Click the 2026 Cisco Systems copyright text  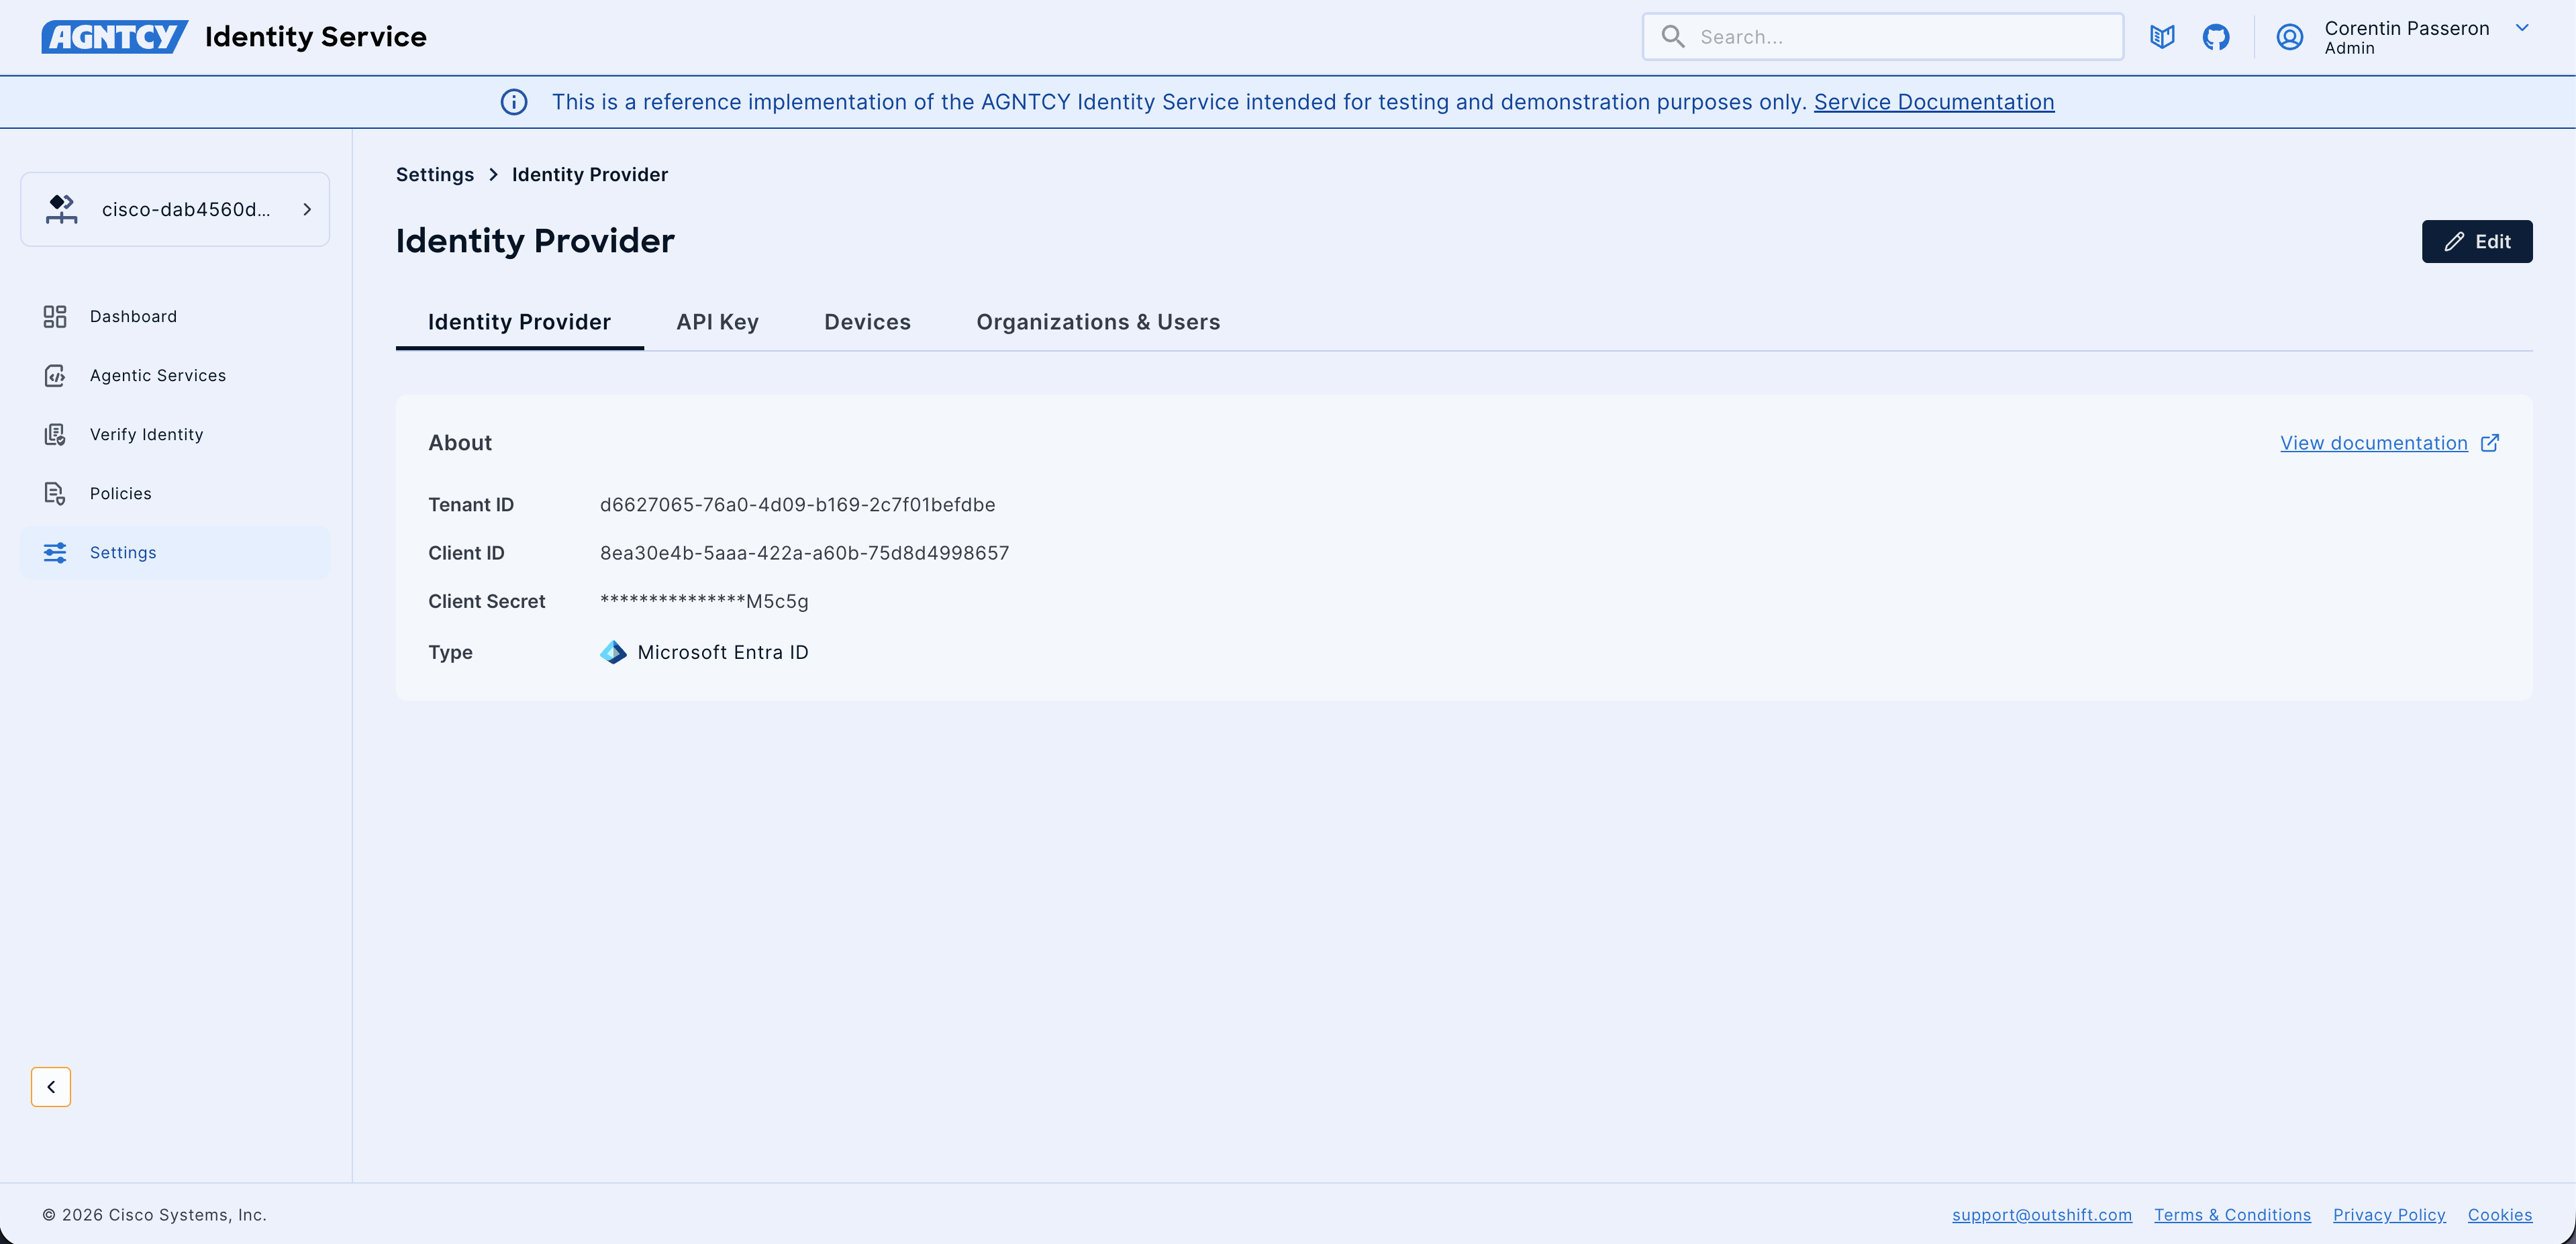(154, 1215)
